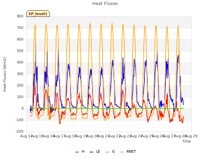Toggle the RNET series in the legend
This screenshot has width=211, height=158.
128,151
